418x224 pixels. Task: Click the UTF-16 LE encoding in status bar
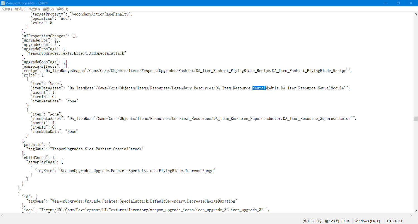click(x=395, y=221)
